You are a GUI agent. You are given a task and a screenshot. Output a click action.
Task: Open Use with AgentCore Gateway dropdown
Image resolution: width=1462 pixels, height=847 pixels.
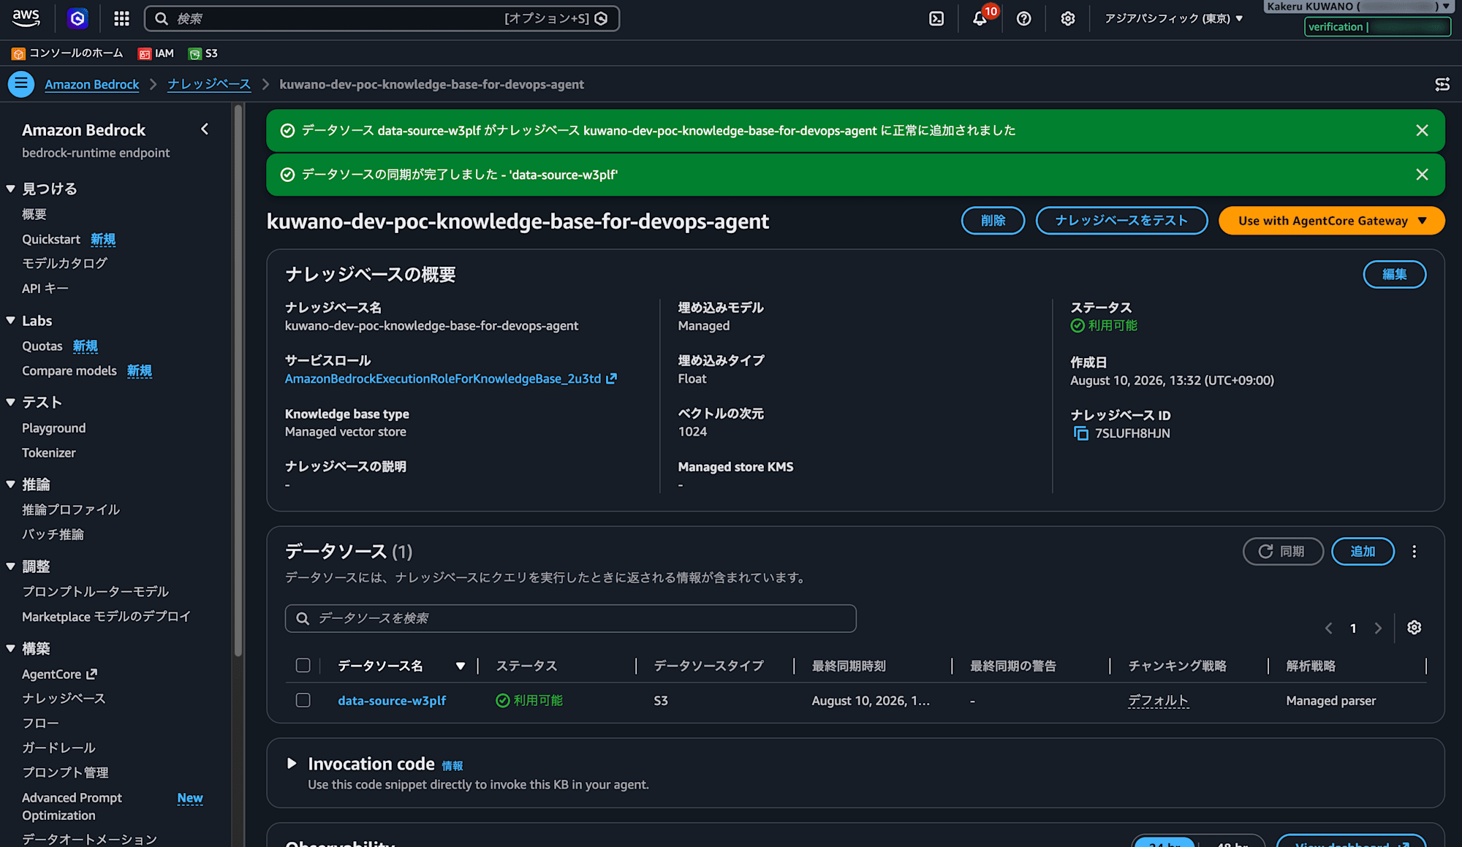point(1331,221)
